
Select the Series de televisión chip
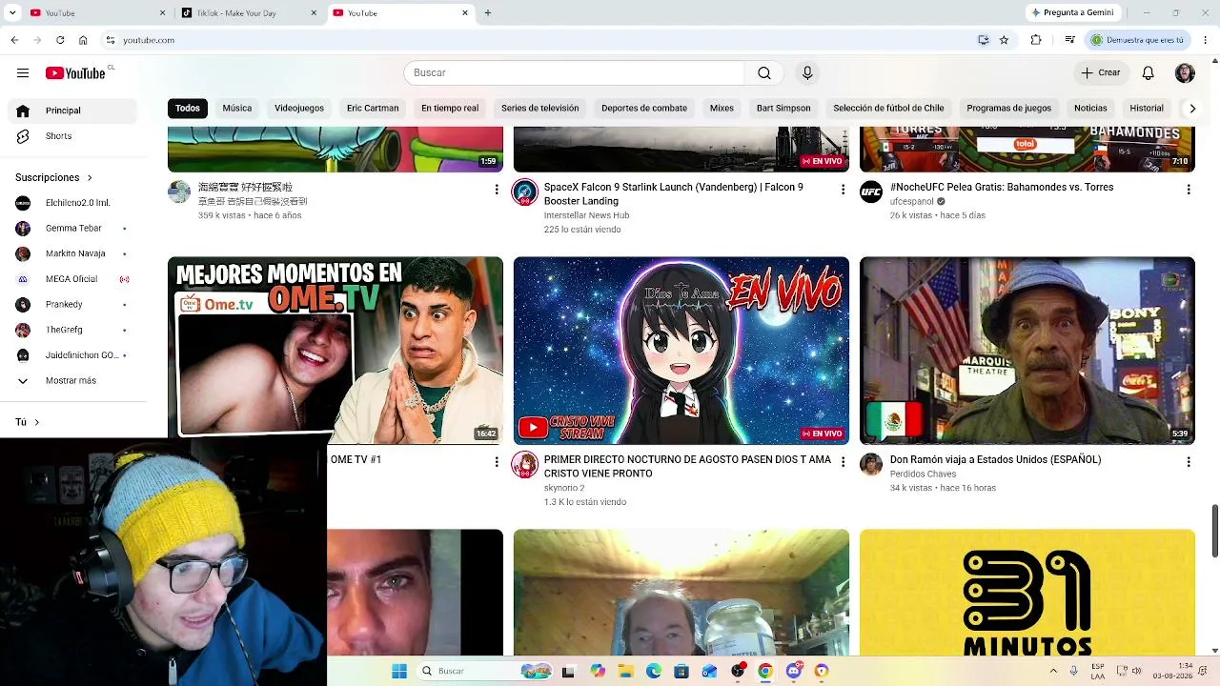[540, 109]
